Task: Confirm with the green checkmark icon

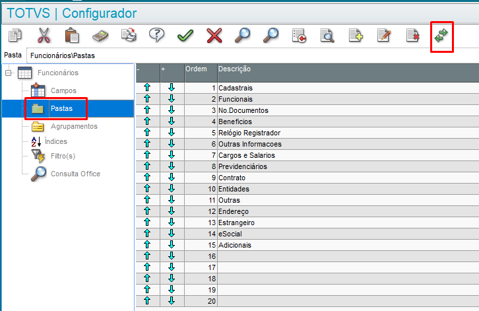Action: point(185,36)
